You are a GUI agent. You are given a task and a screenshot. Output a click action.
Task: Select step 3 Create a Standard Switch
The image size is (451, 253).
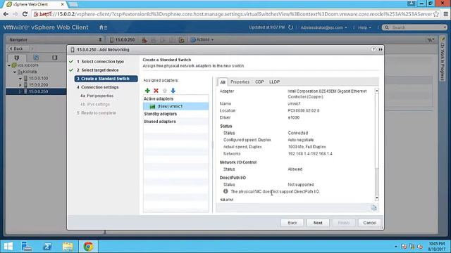pyautogui.click(x=106, y=79)
